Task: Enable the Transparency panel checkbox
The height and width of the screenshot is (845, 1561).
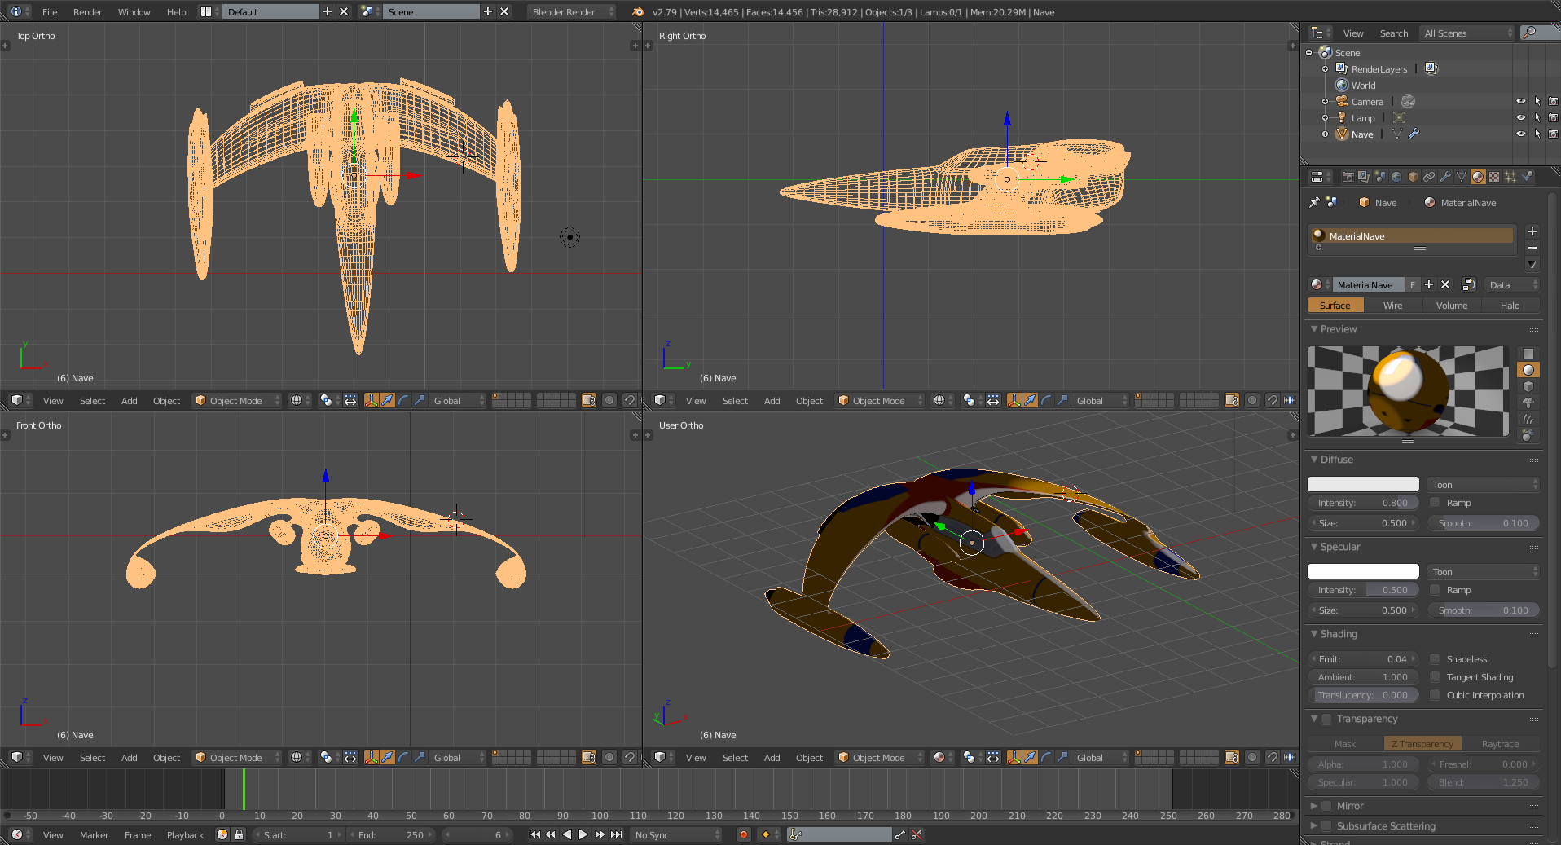Action: (x=1326, y=719)
